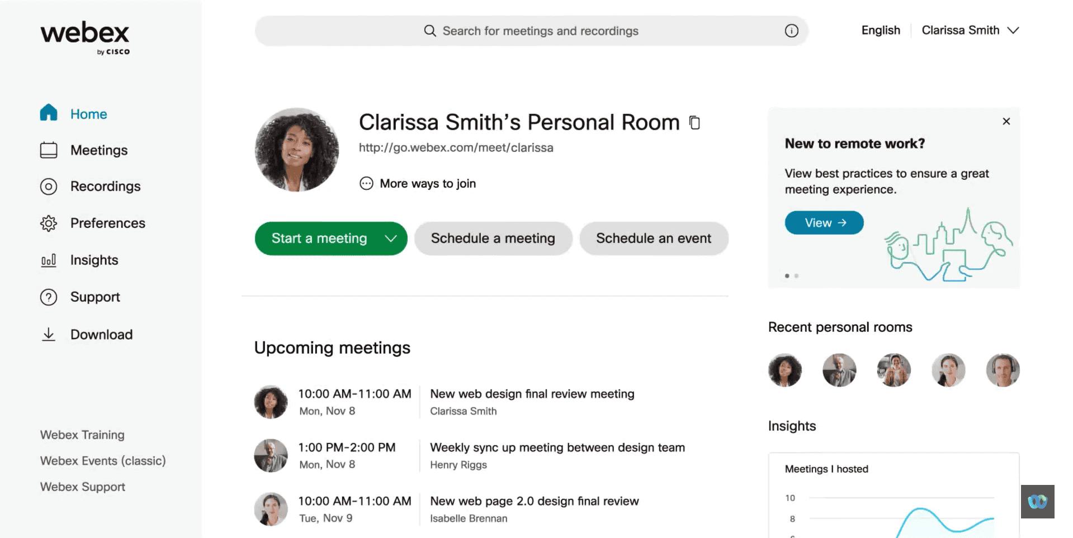Click Henry Riggs meeting avatar
The width and height of the screenshot is (1073, 538).
click(271, 455)
